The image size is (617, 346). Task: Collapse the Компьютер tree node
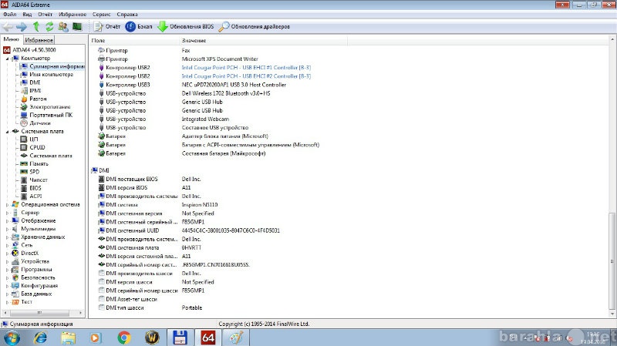[x=8, y=59]
